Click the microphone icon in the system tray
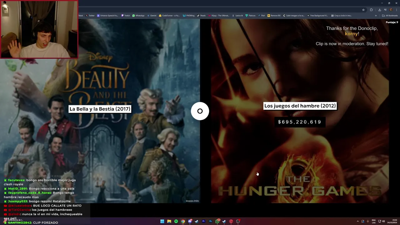Viewport: 400px width, 225px height. [368, 221]
